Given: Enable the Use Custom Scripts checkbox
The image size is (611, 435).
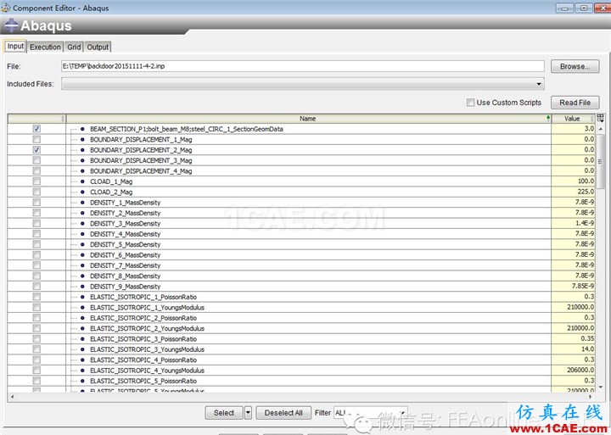Looking at the screenshot, I should pos(470,103).
